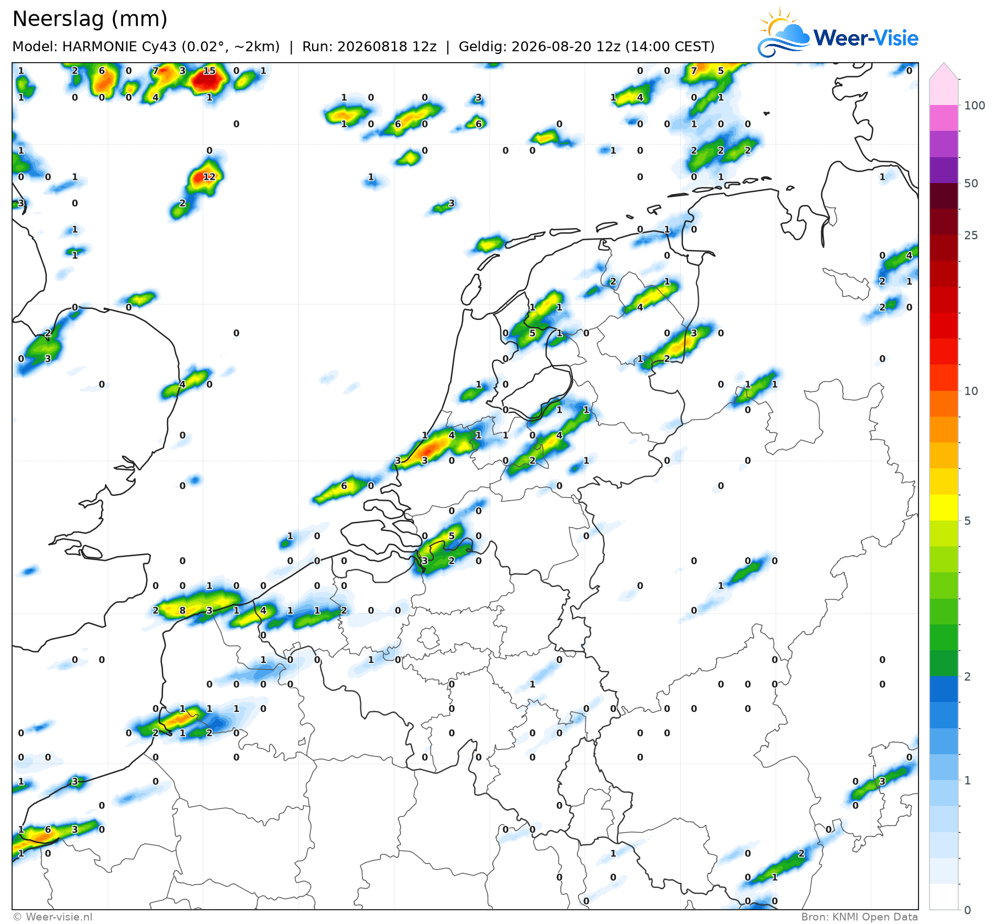Click the pink over-100 color band
This screenshot has width=1002, height=924.
coord(944,92)
